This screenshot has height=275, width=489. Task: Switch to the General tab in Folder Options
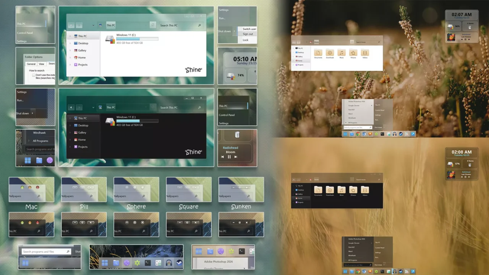31,64
